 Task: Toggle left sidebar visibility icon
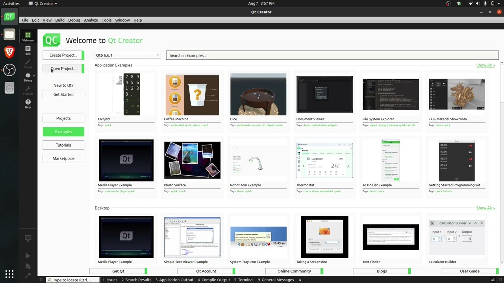pos(41,280)
